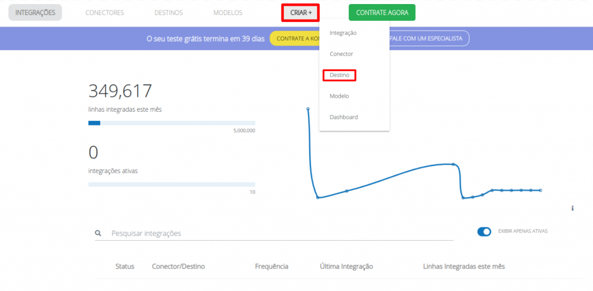Click the Pesquisar integrações search field
Image resolution: width=593 pixels, height=291 pixels.
(278, 233)
